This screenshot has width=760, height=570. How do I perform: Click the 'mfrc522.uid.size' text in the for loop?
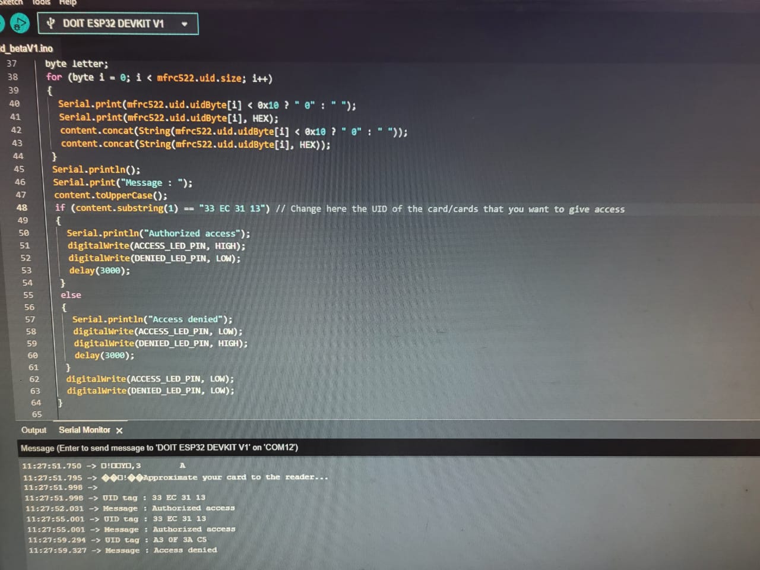199,78
